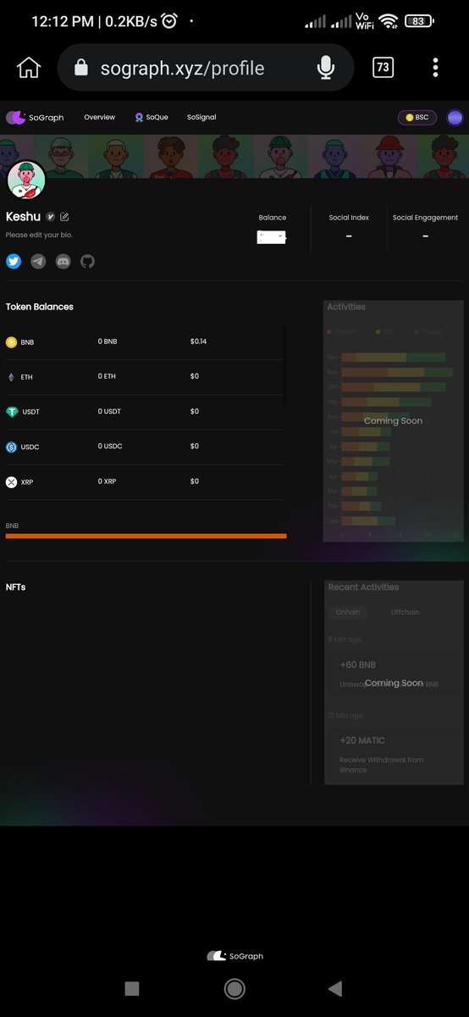Click the Telegram social icon
Image resolution: width=469 pixels, height=1017 pixels.
point(38,261)
